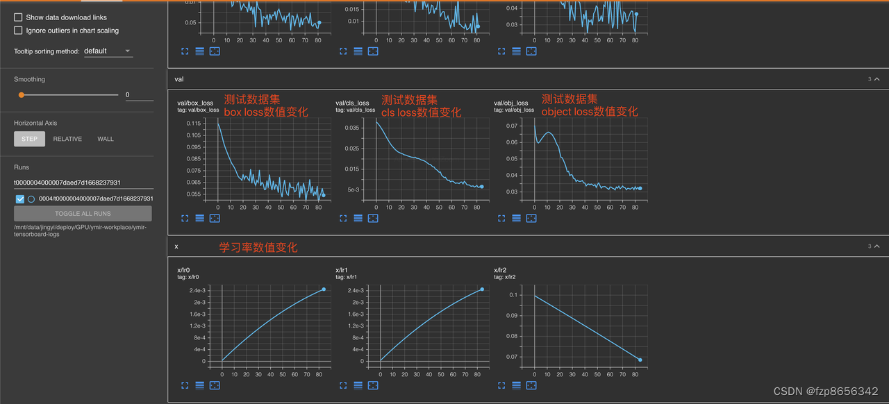This screenshot has height=404, width=889.
Task: Toggle log scale on val/cls_loss chart
Action: (358, 218)
